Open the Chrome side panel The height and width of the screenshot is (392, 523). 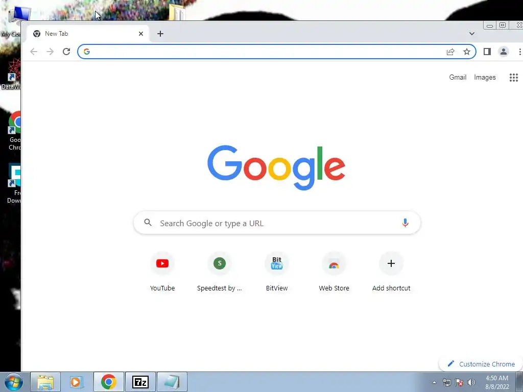487,52
